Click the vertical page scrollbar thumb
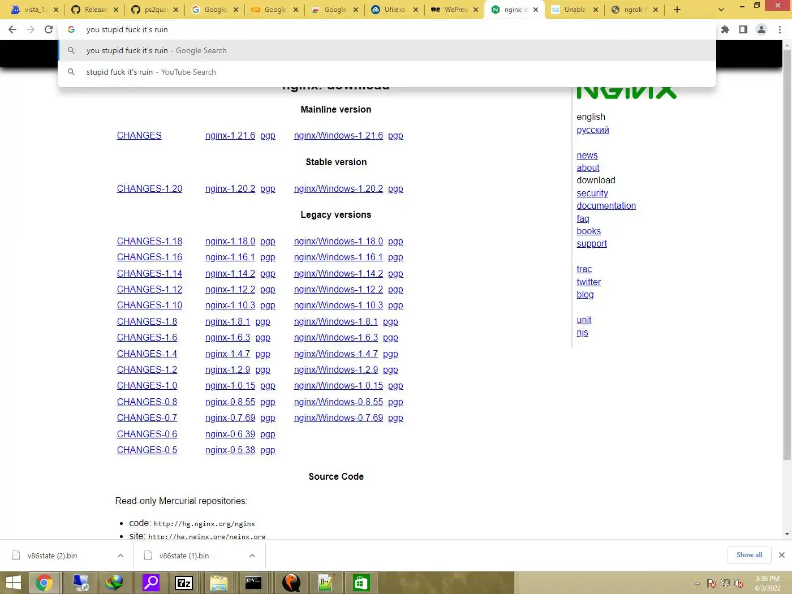 tap(787, 255)
